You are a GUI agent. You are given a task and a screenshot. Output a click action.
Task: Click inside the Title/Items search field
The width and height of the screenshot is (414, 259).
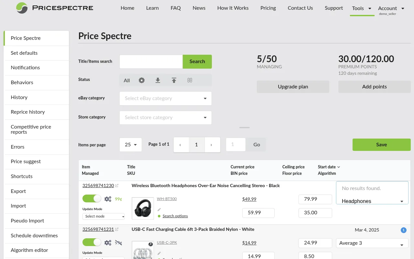tap(151, 62)
